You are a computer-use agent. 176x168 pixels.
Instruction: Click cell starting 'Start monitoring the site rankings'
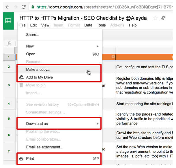144,104
